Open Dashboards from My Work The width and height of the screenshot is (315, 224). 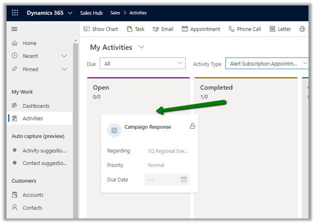coord(36,106)
